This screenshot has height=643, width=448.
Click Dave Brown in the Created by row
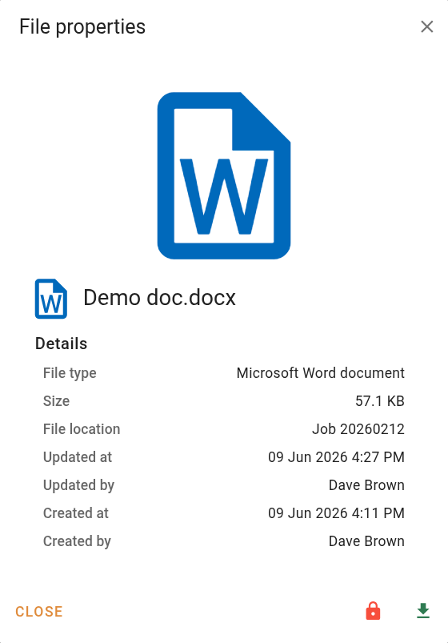366,541
